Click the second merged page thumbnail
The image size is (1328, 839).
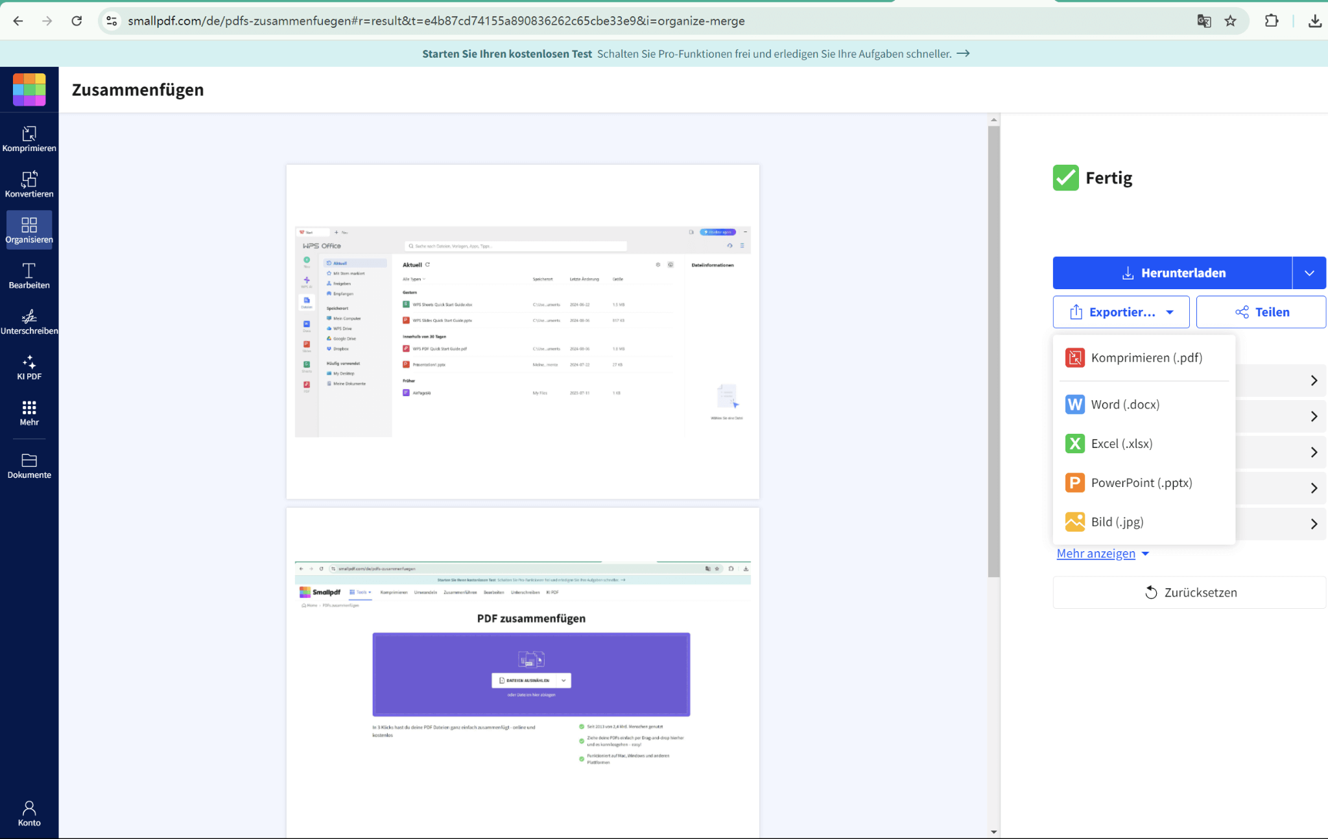pyautogui.click(x=523, y=671)
